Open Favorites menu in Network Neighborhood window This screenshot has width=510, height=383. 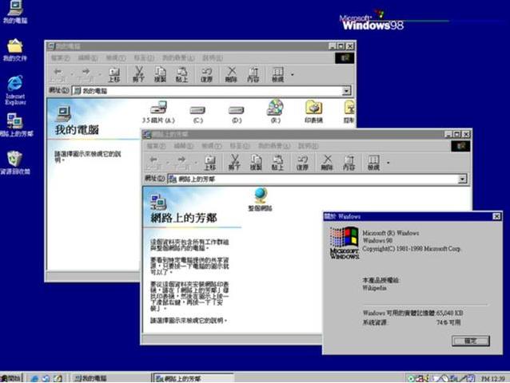(x=274, y=146)
